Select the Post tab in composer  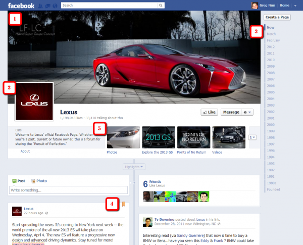19,181
